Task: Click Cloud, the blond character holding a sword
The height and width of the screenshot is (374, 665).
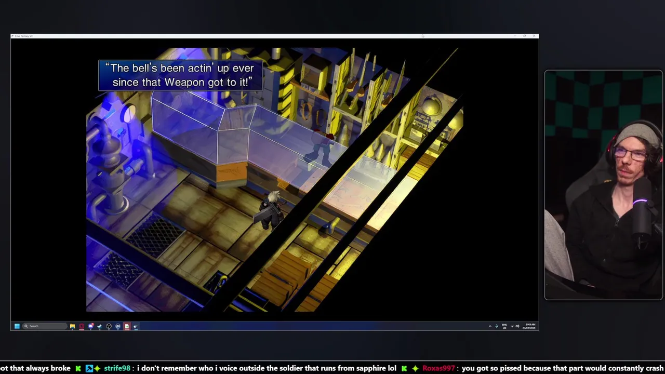Action: [269, 209]
